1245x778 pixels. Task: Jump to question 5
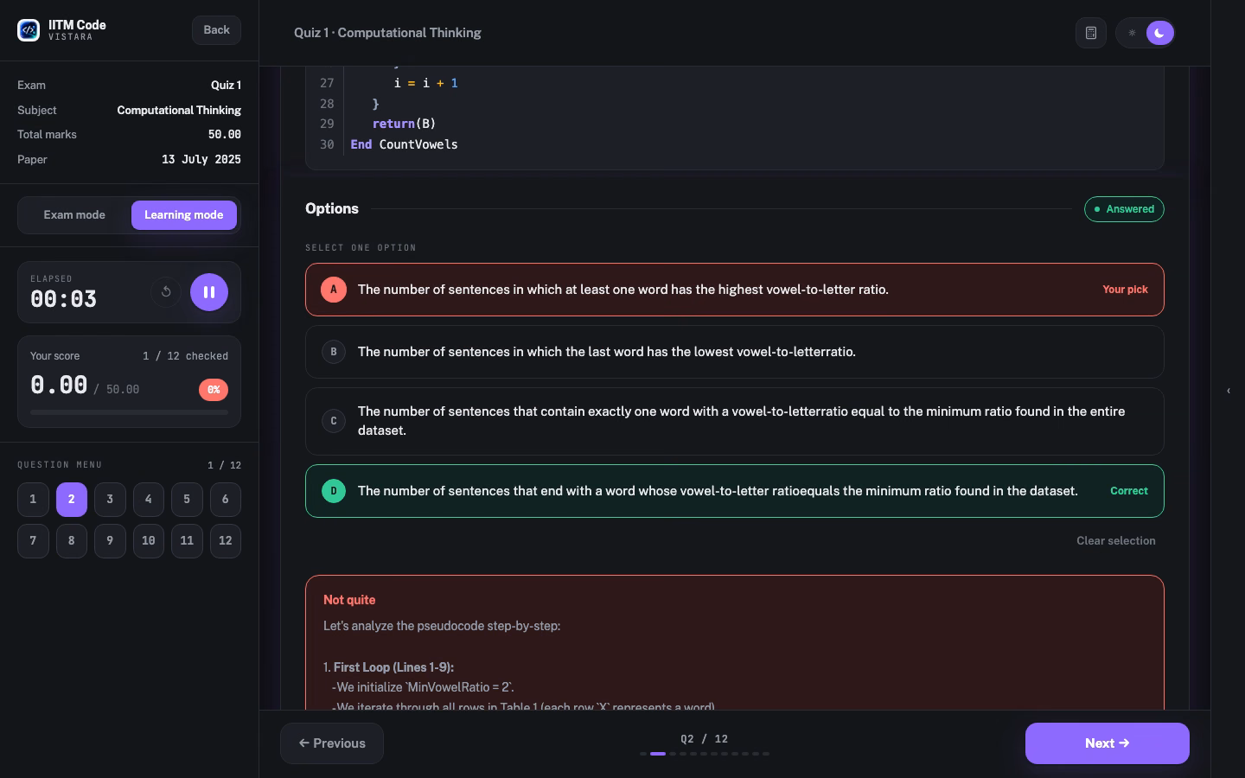coord(187,500)
